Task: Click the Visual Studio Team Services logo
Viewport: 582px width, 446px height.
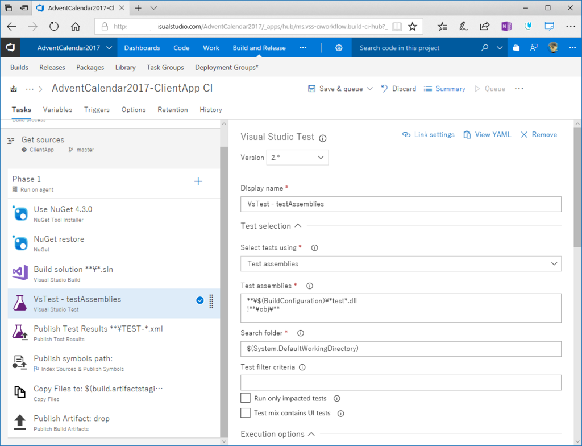Action: pyautogui.click(x=10, y=48)
